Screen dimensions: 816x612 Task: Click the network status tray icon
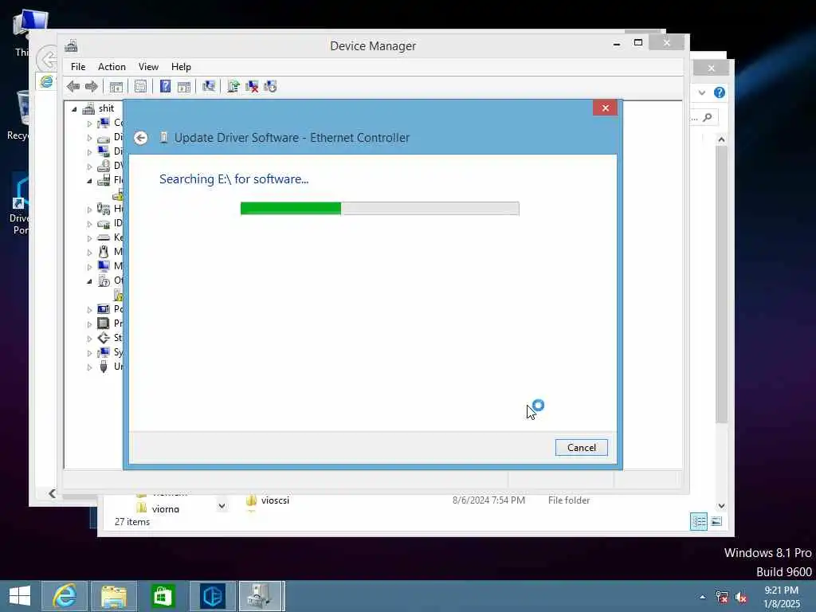pyautogui.click(x=722, y=597)
